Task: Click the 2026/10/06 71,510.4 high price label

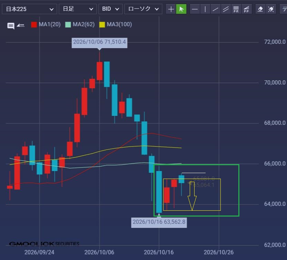Action: 99,43
